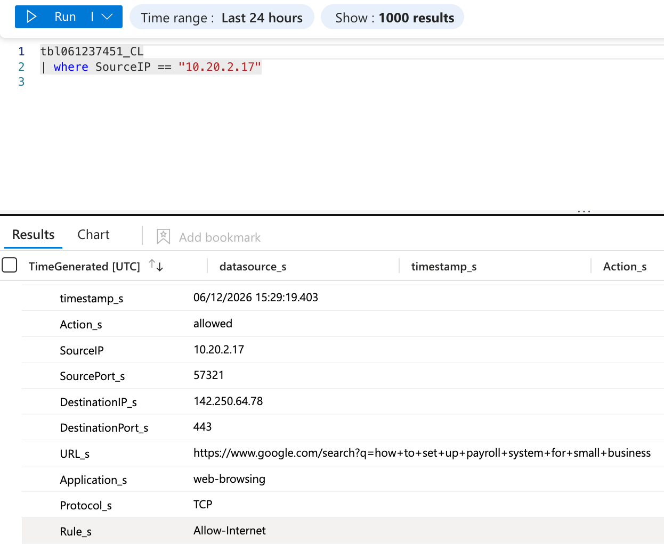The width and height of the screenshot is (664, 544).
Task: Click the Rule_s field label
Action: (76, 532)
